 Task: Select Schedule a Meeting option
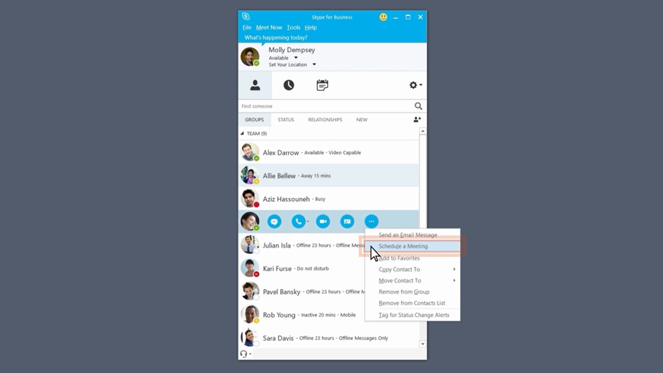403,246
